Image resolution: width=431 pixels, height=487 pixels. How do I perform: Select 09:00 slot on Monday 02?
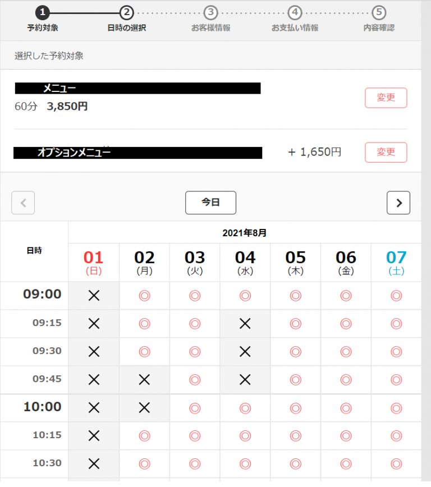tap(144, 296)
